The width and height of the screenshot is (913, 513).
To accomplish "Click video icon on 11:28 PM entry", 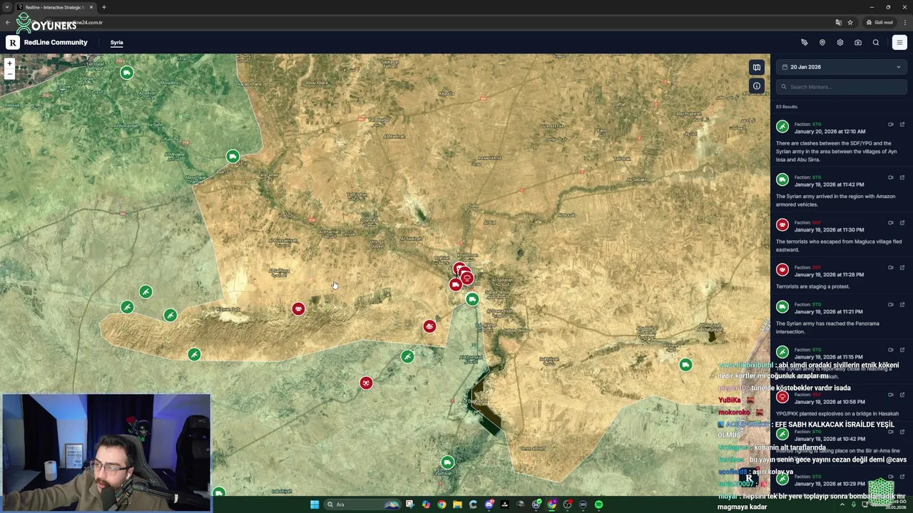I will tap(891, 268).
